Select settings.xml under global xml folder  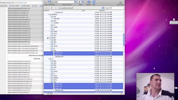point(83,57)
